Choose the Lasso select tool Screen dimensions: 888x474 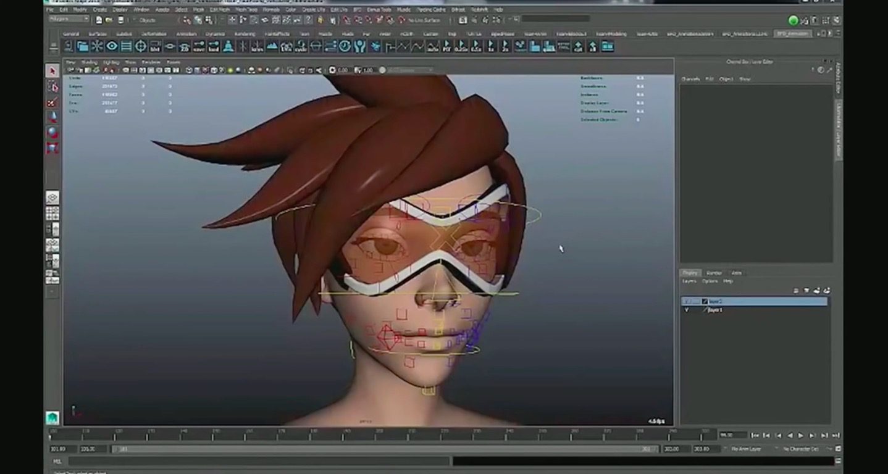tap(52, 86)
